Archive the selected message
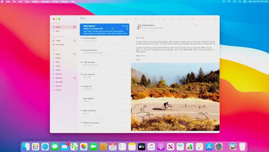The image size is (269, 152). click(x=152, y=19)
